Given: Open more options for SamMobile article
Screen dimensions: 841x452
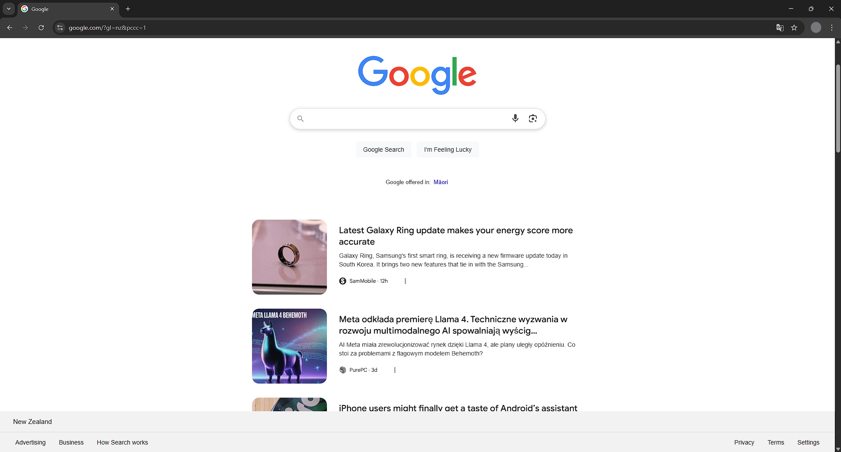Looking at the screenshot, I should tap(405, 281).
